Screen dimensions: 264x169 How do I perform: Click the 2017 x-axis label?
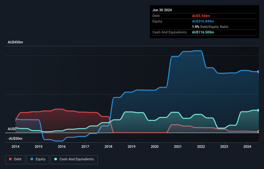(85, 147)
